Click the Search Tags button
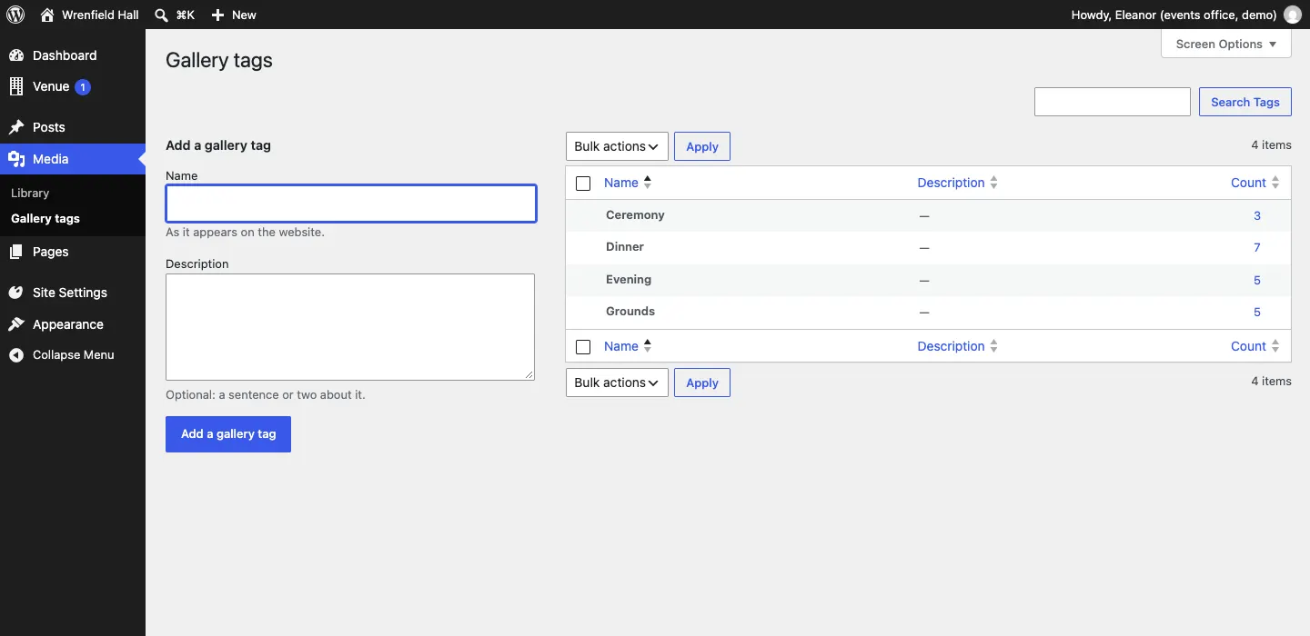This screenshot has width=1310, height=636. tap(1245, 102)
